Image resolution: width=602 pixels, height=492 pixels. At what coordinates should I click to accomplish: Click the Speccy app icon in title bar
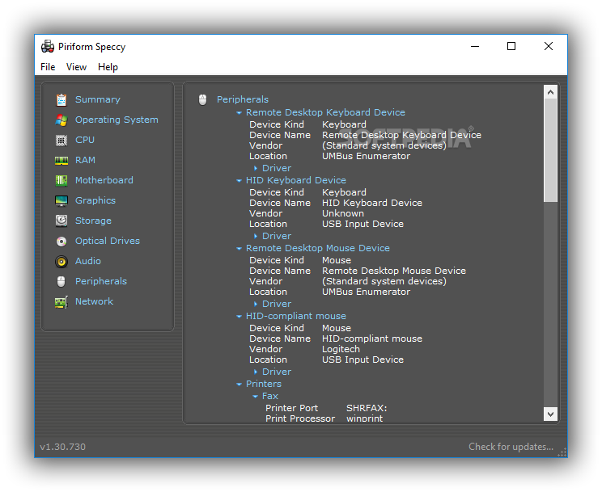(x=48, y=46)
